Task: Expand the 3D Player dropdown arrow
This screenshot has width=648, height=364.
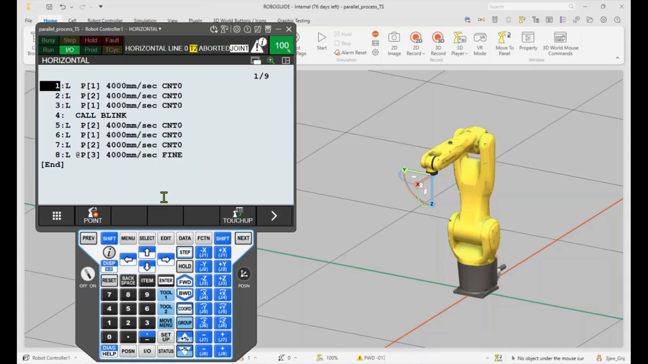Action: [466, 54]
